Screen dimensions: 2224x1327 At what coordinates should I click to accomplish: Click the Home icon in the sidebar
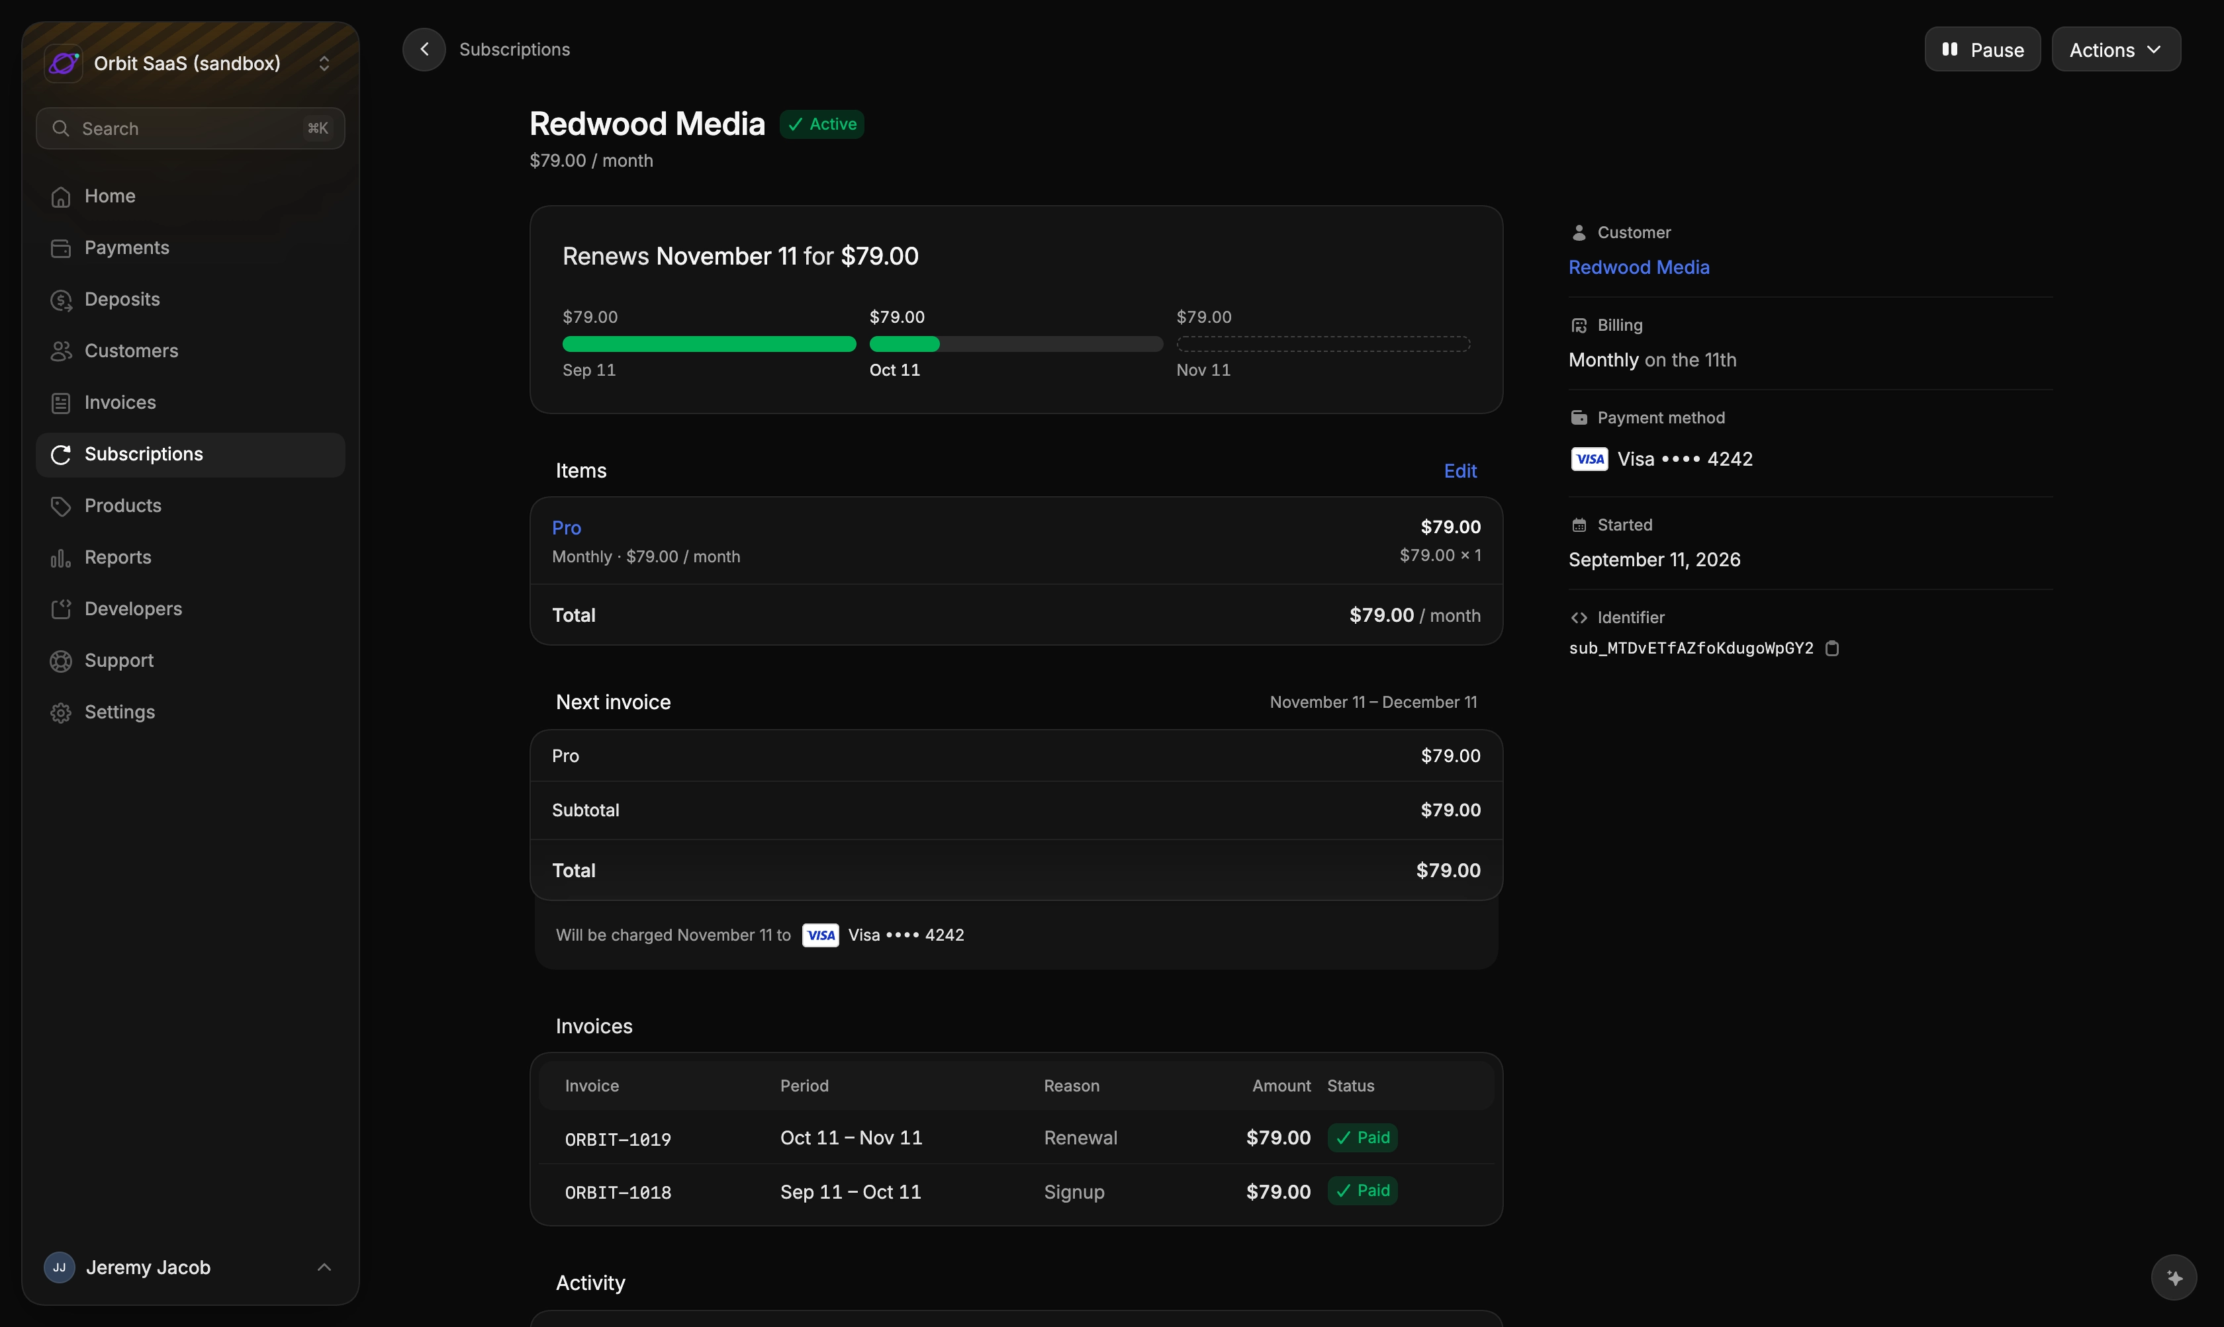click(61, 196)
